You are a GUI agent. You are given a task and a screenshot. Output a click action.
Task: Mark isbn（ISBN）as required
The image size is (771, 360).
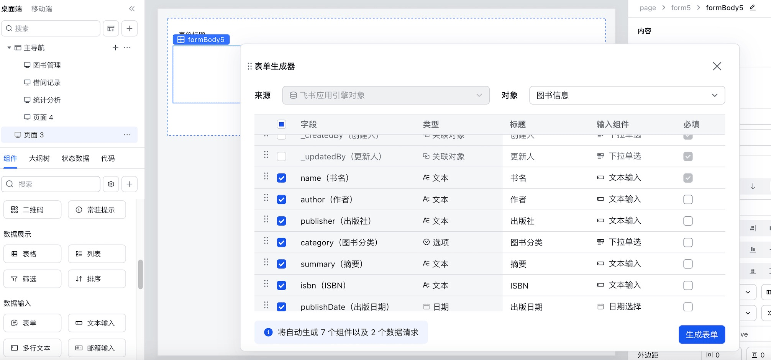688,285
